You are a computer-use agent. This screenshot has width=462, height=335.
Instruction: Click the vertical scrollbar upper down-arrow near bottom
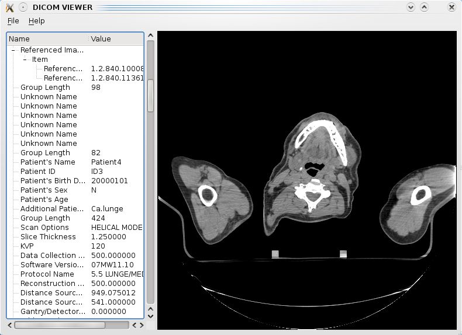pos(150,309)
